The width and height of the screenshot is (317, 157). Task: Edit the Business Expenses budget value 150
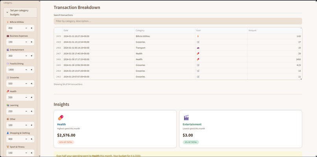[15, 42]
